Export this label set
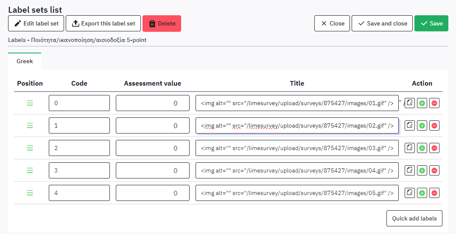Screen dimensions: 456x234 coord(103,23)
